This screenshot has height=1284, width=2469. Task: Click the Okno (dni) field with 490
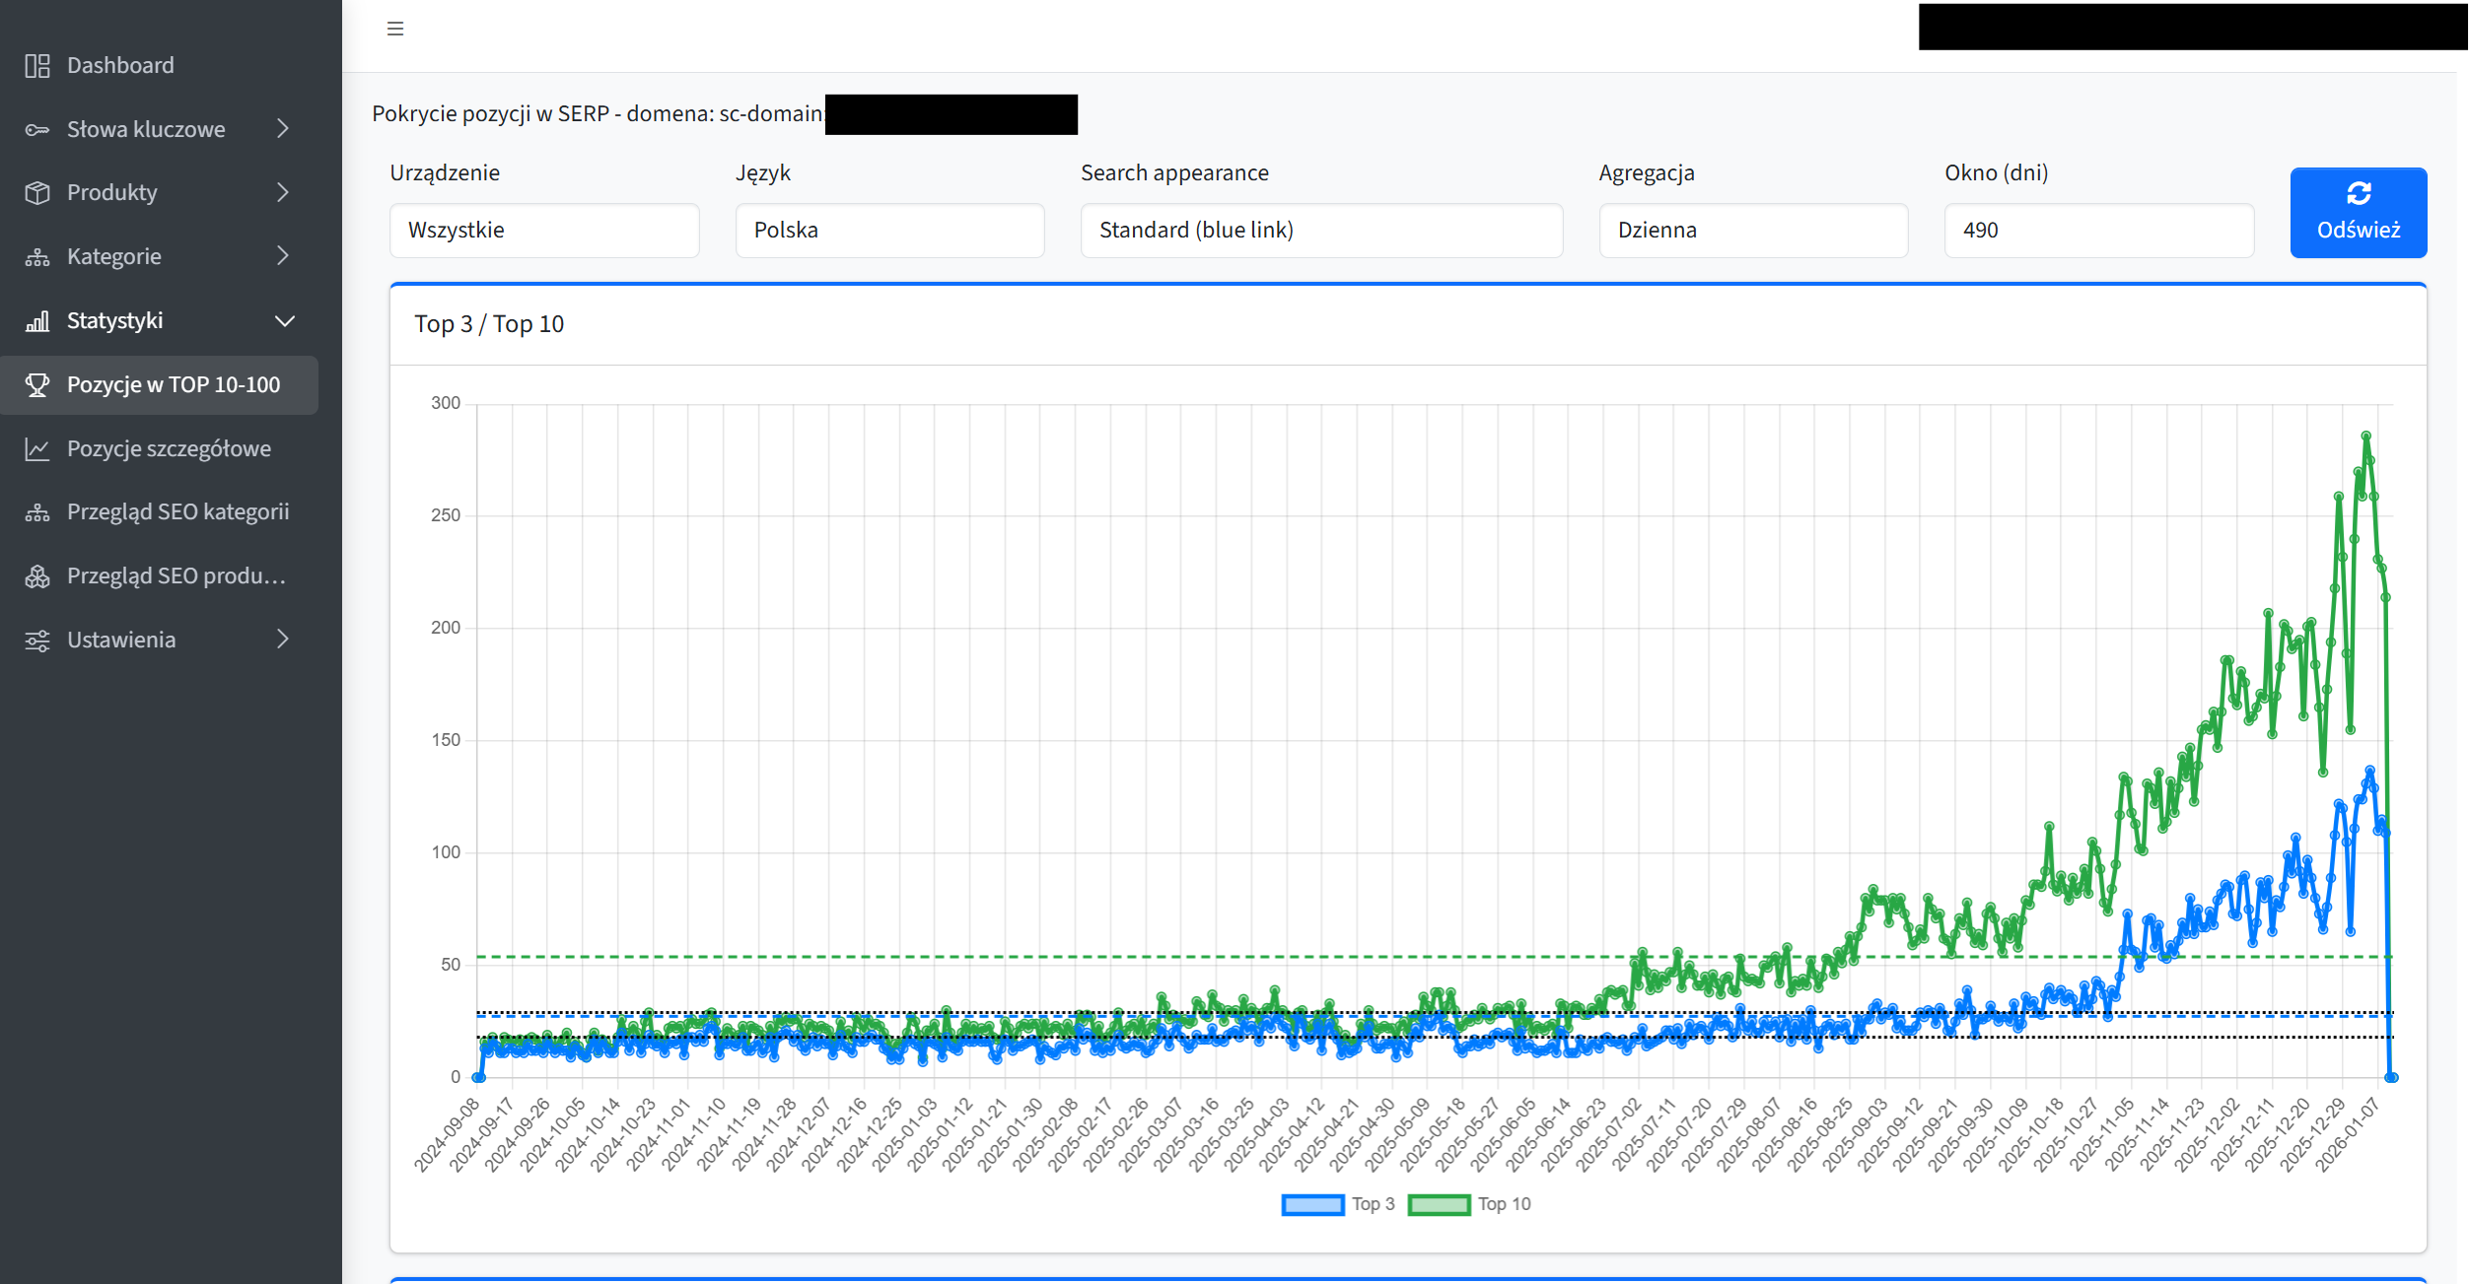(2098, 231)
